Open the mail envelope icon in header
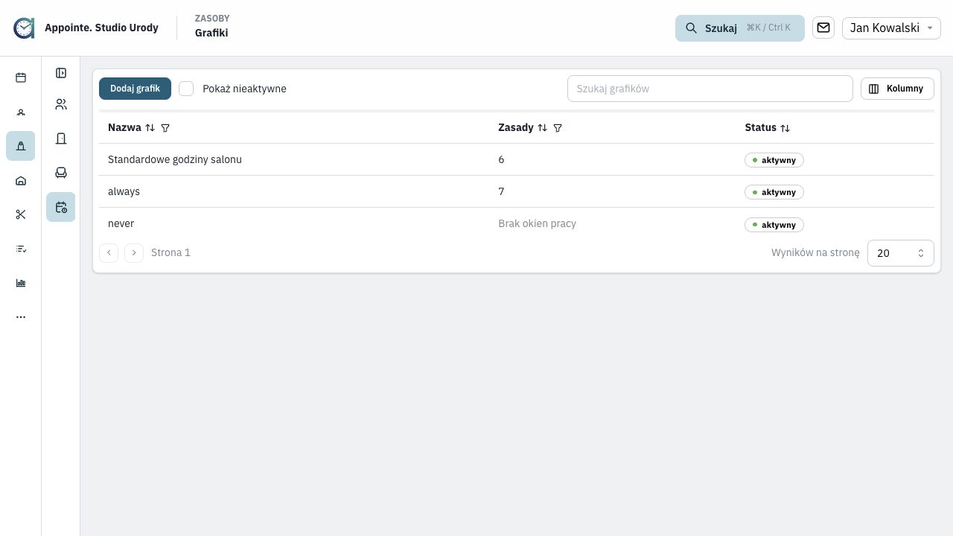 pyautogui.click(x=823, y=28)
